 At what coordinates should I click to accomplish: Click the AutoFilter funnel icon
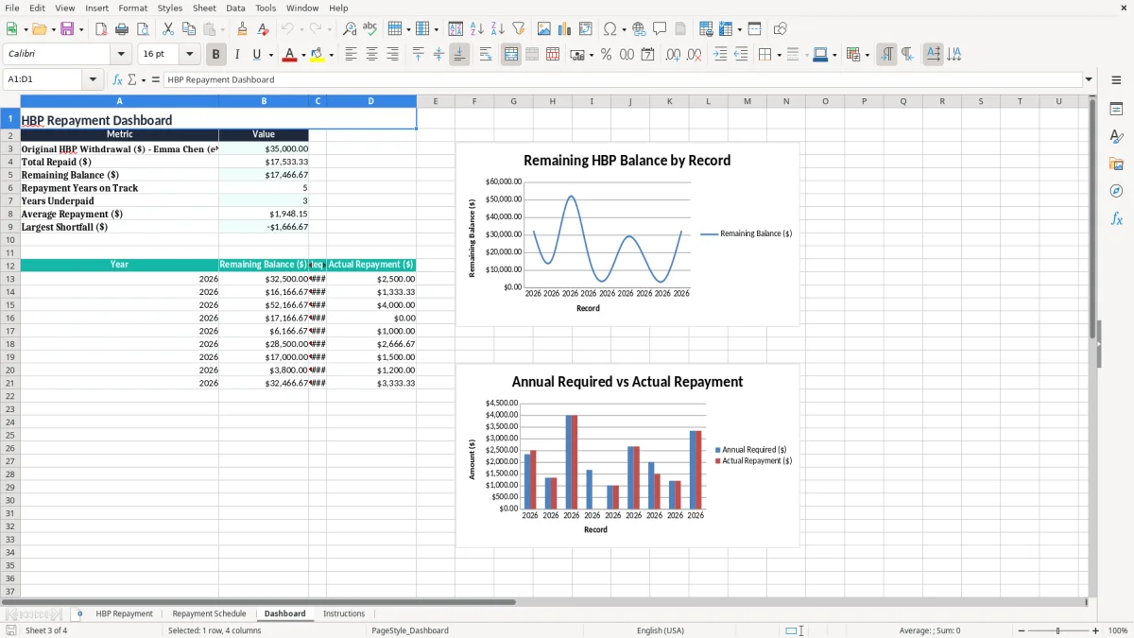click(x=519, y=29)
